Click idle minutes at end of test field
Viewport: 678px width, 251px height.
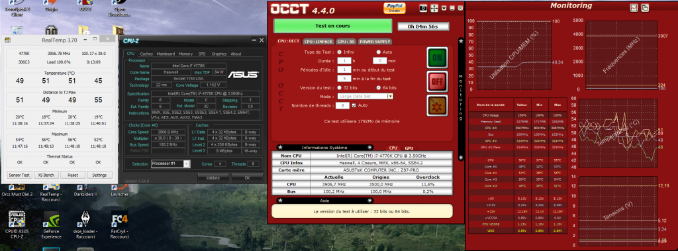344,78
